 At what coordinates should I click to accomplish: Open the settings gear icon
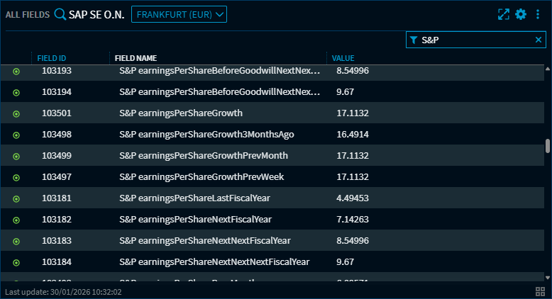(x=521, y=14)
